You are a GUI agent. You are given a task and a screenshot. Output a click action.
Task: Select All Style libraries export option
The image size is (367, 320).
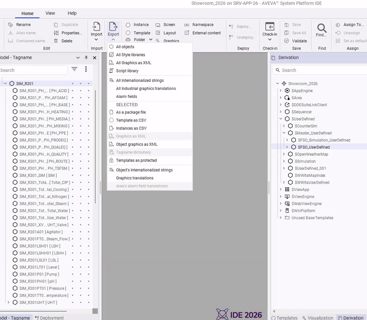[150, 55]
